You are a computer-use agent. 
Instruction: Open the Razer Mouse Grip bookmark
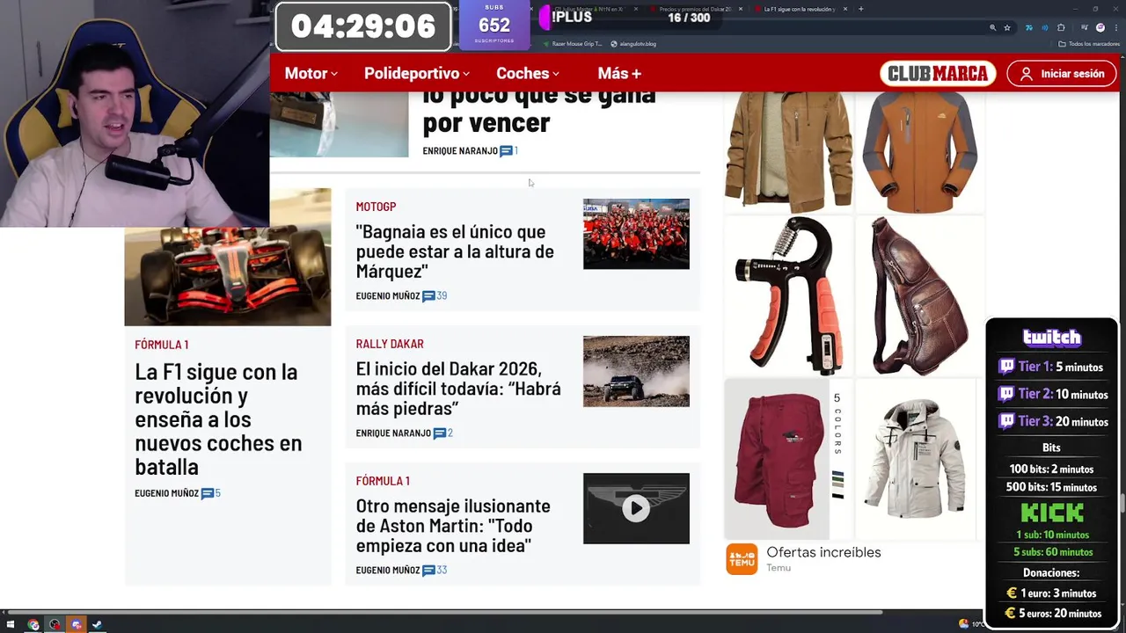(572, 43)
